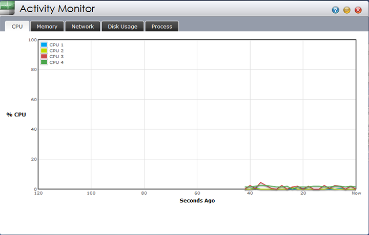
Task: Click the red CPU 3 spike in the graph
Action: coord(261,182)
